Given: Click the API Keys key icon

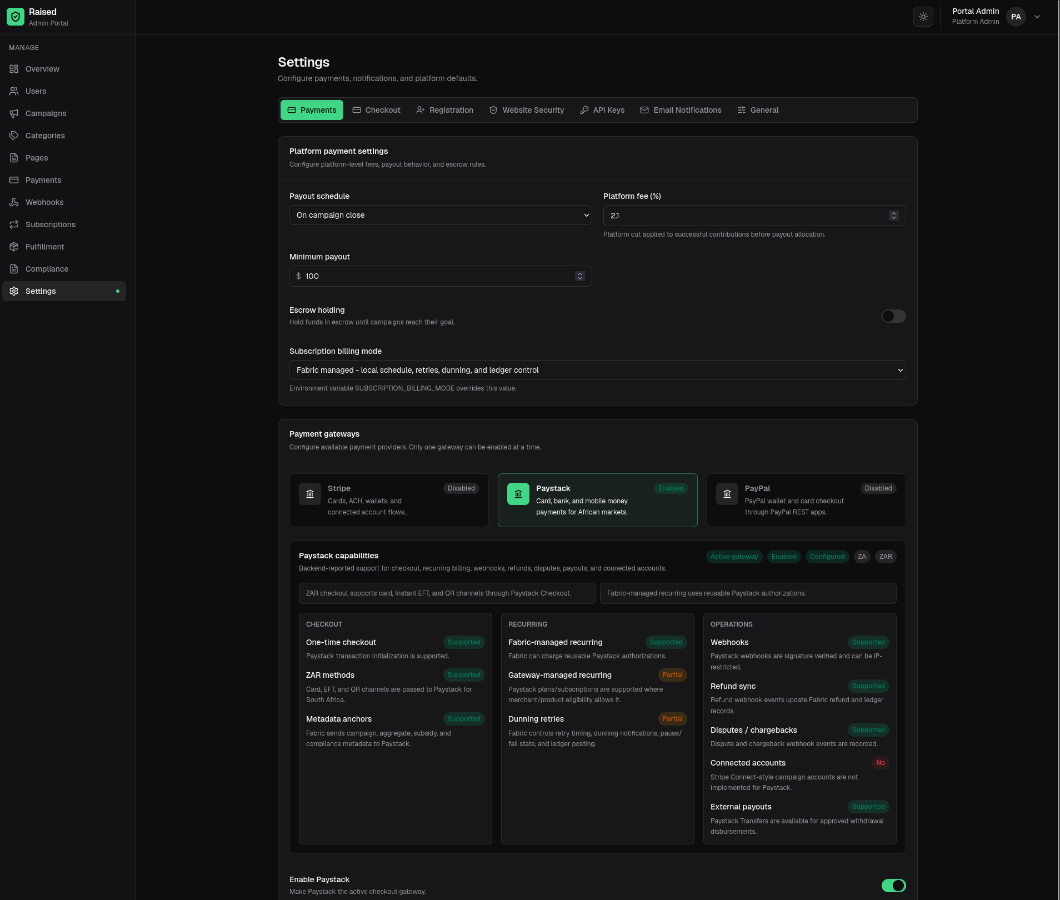Looking at the screenshot, I should (584, 110).
